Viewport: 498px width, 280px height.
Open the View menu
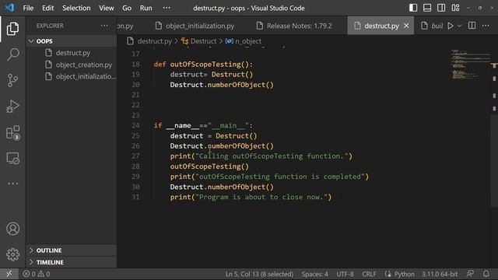[x=106, y=8]
